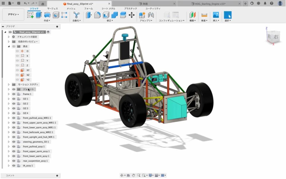Hide the frame:1 component
The width and height of the screenshot is (286, 179).
tap(13, 94)
